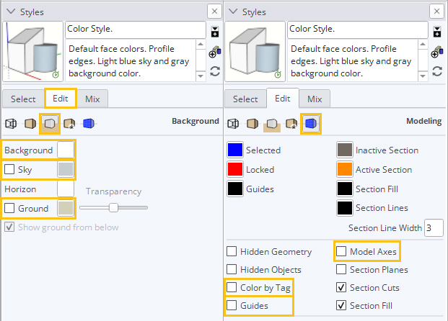448x321 pixels.
Task: Open Background settings icon in the Modeling panel
Action: click(x=273, y=122)
